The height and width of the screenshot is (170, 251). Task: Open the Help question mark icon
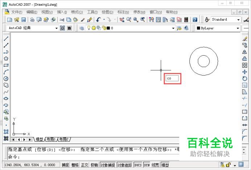point(195,20)
